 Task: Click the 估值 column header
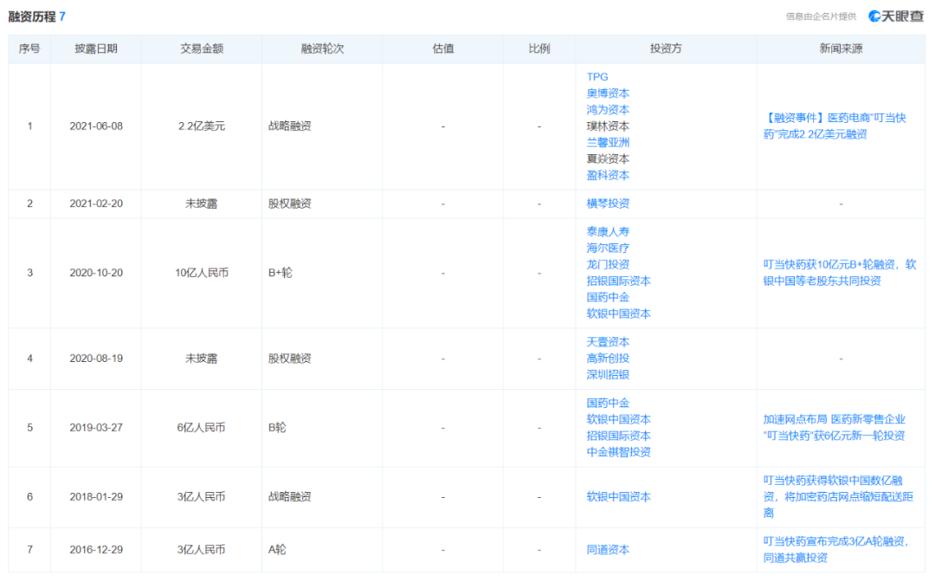coord(443,48)
